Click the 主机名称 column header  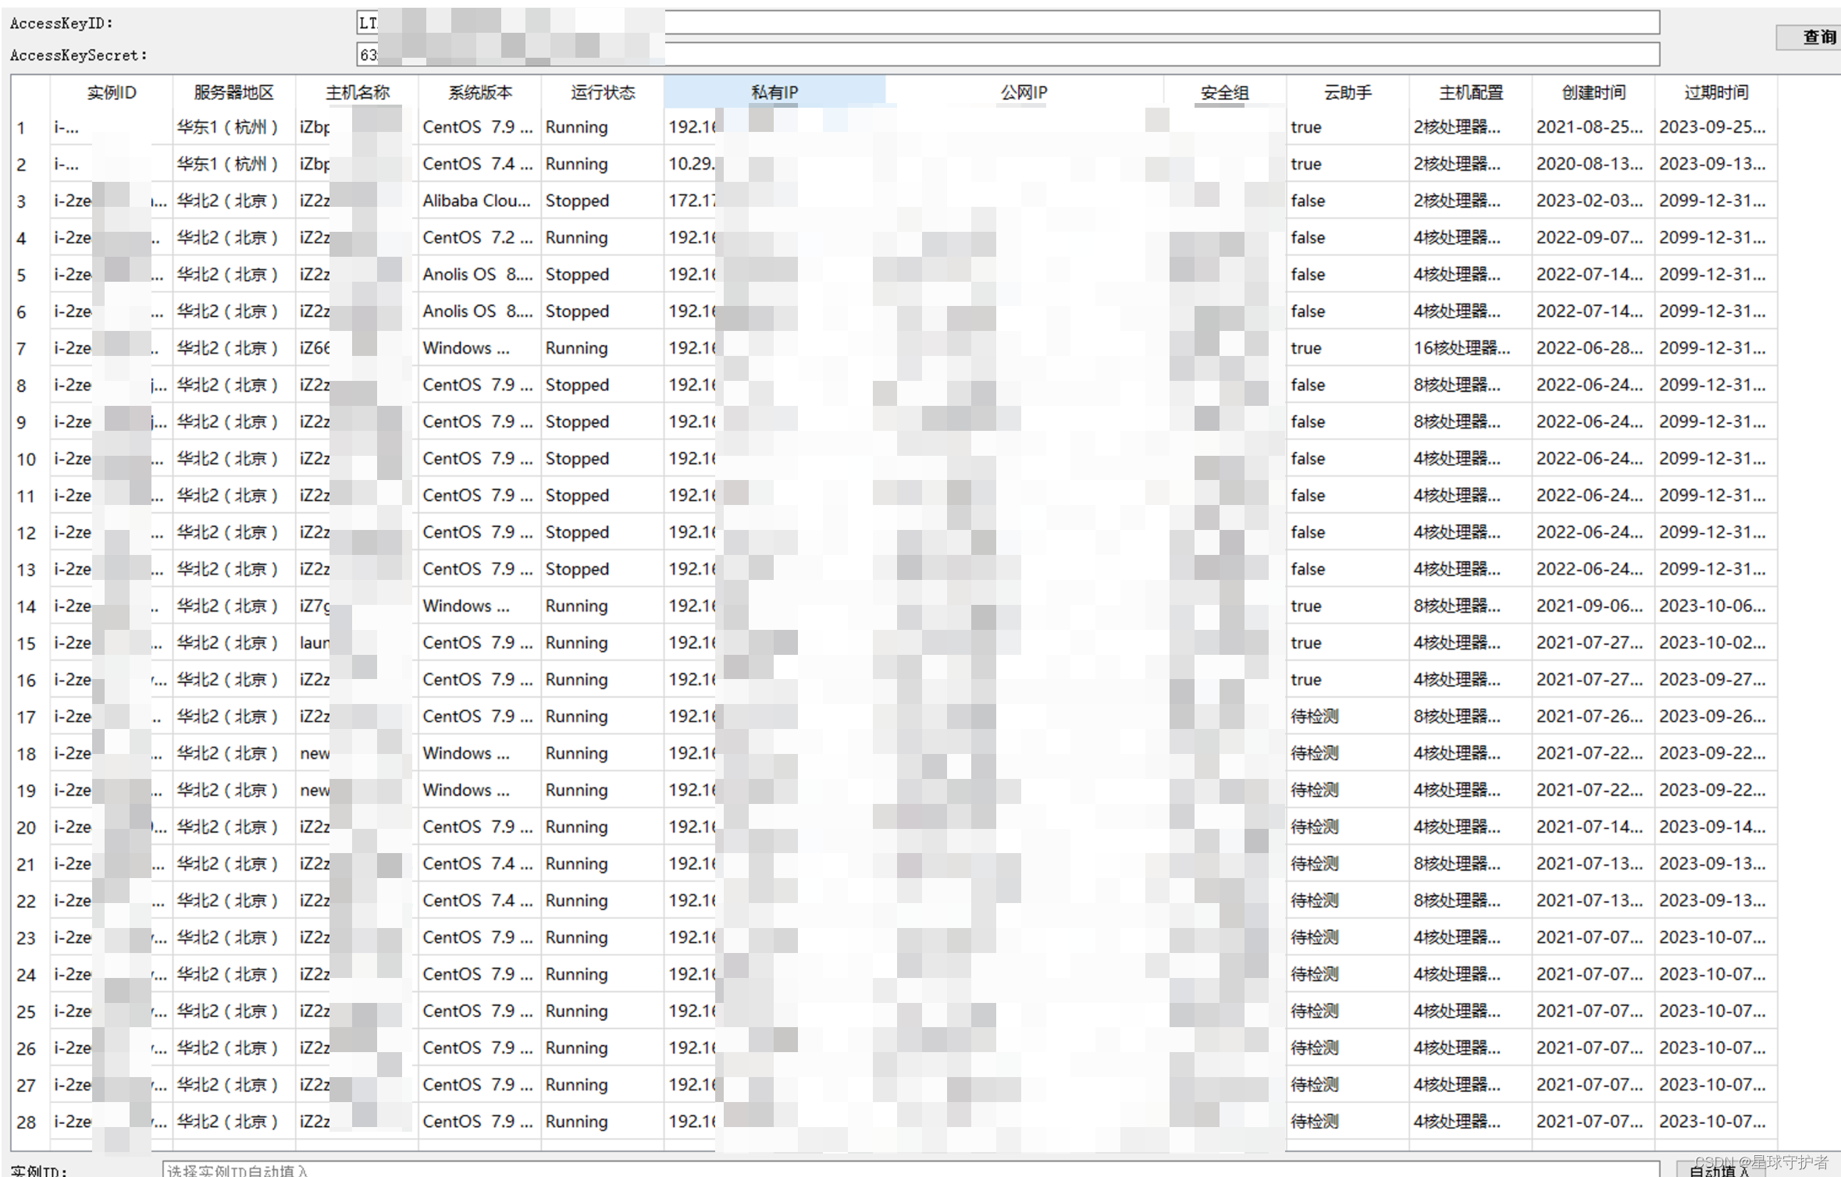357,91
